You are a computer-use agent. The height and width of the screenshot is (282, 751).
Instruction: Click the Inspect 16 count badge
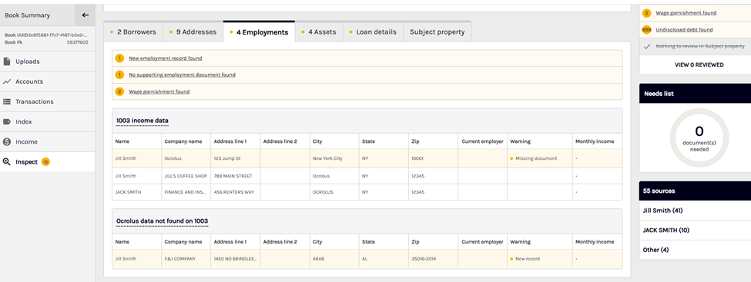(45, 162)
